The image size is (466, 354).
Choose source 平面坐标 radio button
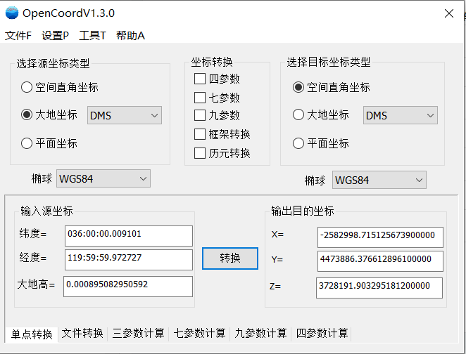[27, 143]
